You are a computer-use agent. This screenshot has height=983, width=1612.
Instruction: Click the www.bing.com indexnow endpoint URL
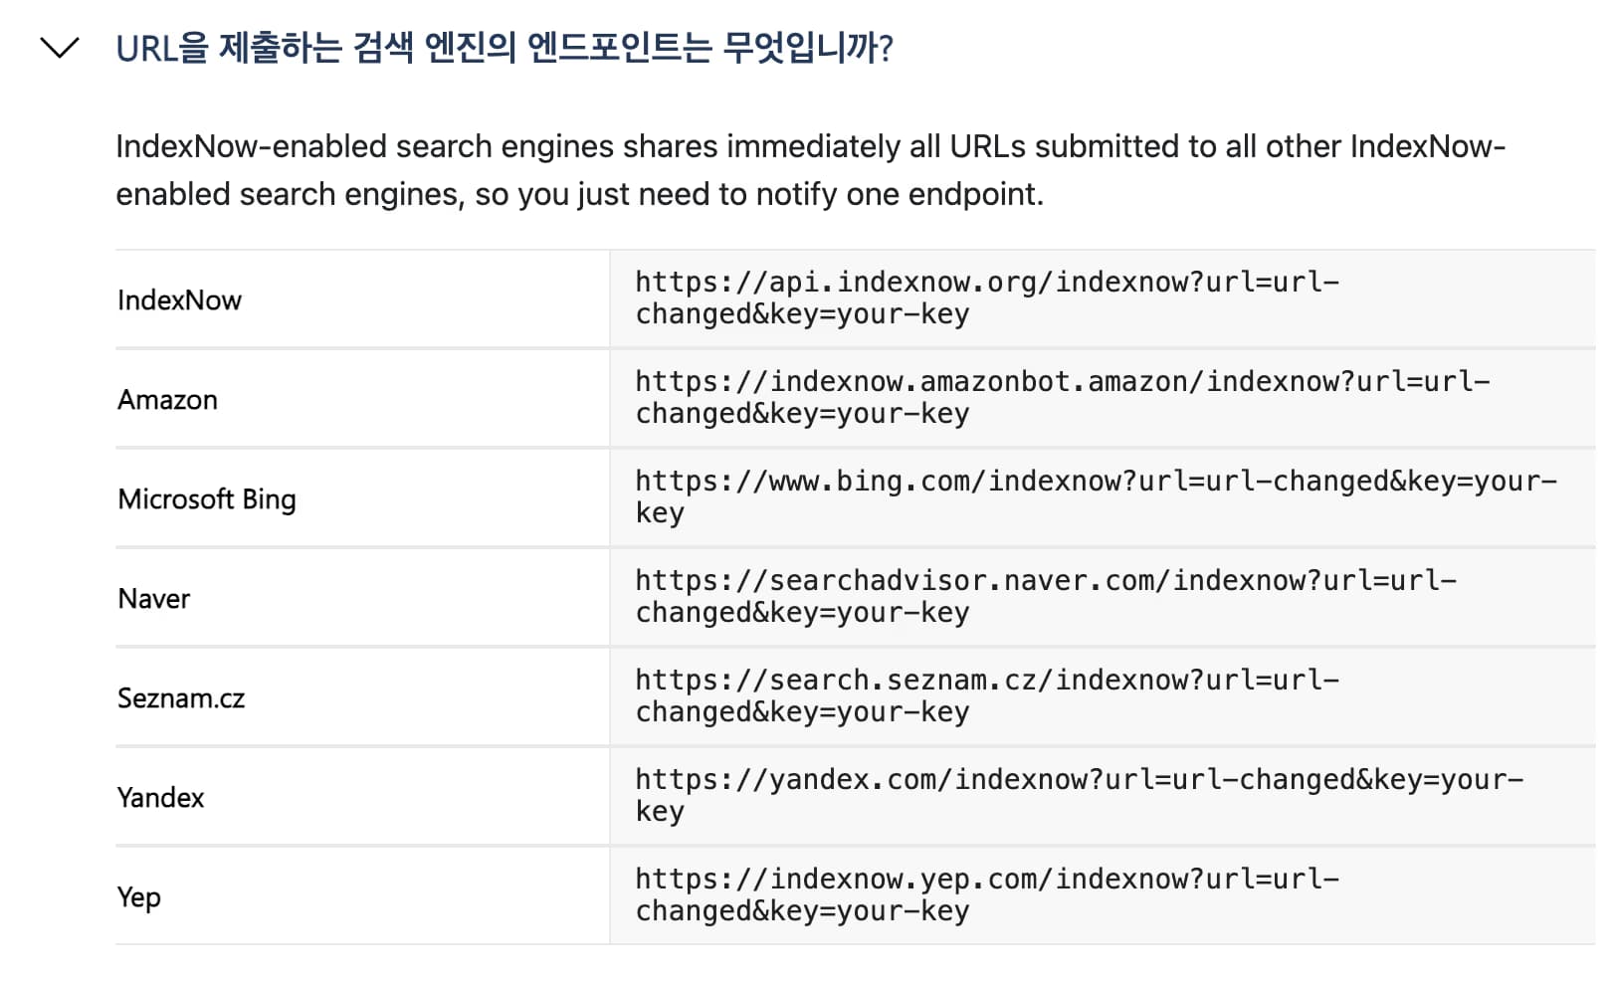[x=1095, y=495]
